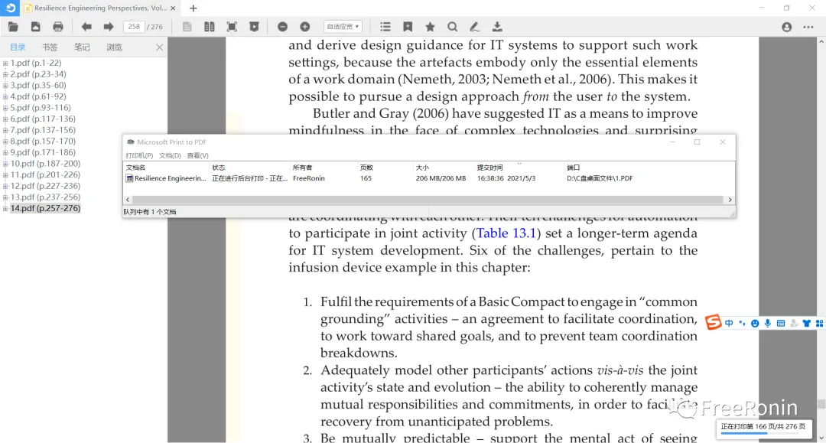Toggle Chinese/English mode 中 button
The height and width of the screenshot is (443, 826).
(729, 324)
